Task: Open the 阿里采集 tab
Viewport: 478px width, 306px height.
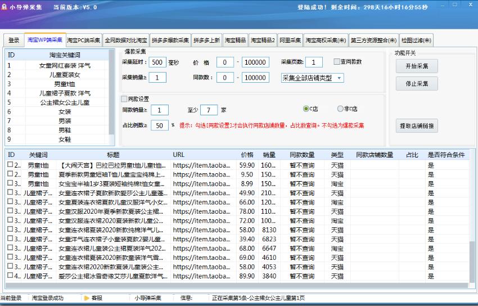Action: point(290,40)
